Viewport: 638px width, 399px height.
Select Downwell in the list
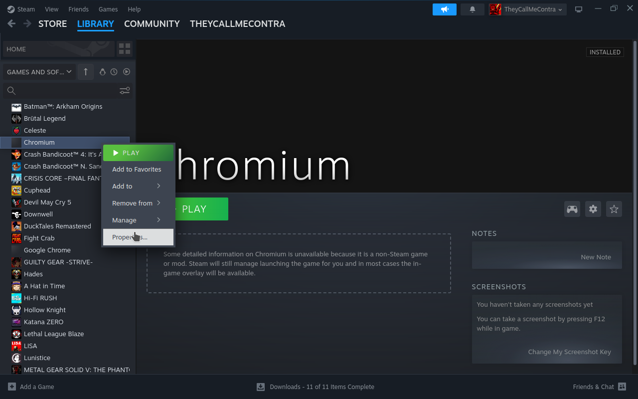coord(65,214)
